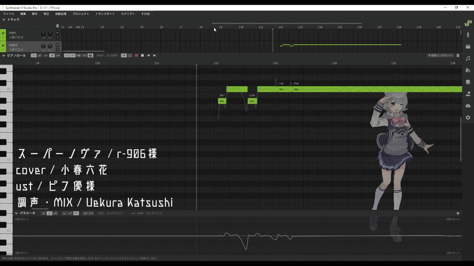Open the トランスポート menu
Viewport: 474px width, 266px height.
(105, 14)
